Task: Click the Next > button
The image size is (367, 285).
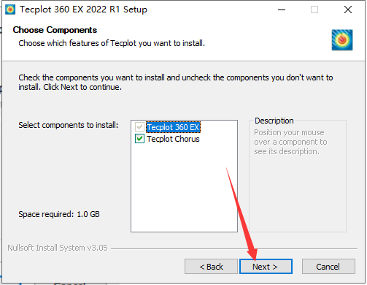Action: pos(266,267)
